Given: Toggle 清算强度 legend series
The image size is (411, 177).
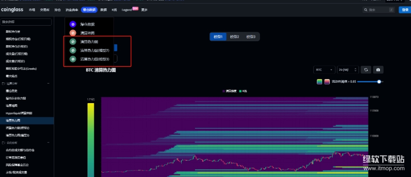Looking at the screenshot, I should (230, 91).
